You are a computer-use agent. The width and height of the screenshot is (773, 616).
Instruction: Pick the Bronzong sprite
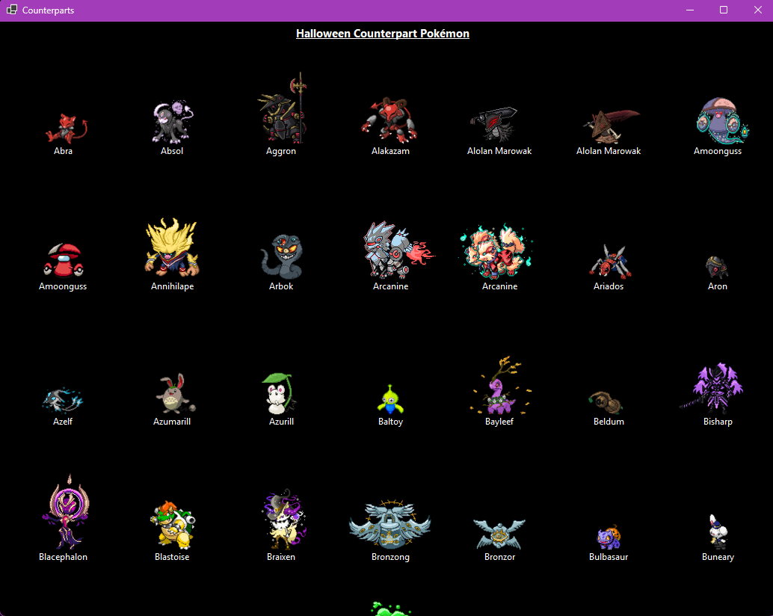[x=390, y=524]
